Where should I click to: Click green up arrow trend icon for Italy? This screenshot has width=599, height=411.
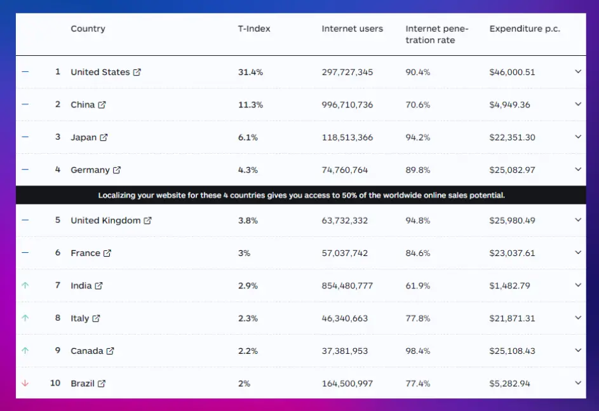tap(25, 318)
